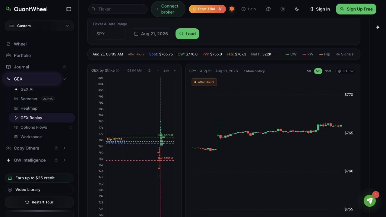The width and height of the screenshot is (386, 217).
Task: Collapse the GEX menu chevron
Action: click(64, 79)
